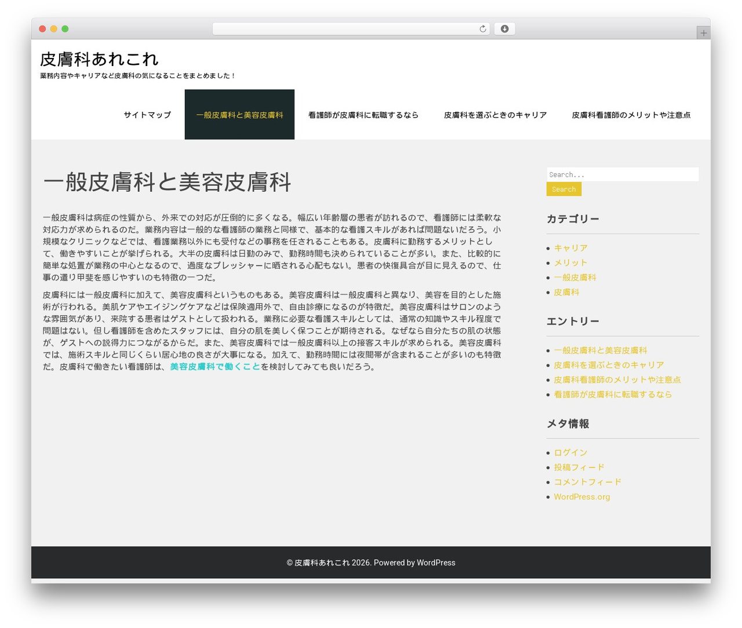
Task: Open sidebar entry 看護師が皮膚科に転職するなら
Action: point(613,395)
